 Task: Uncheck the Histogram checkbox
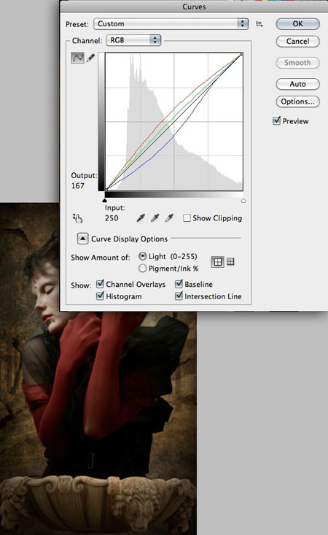(x=100, y=296)
